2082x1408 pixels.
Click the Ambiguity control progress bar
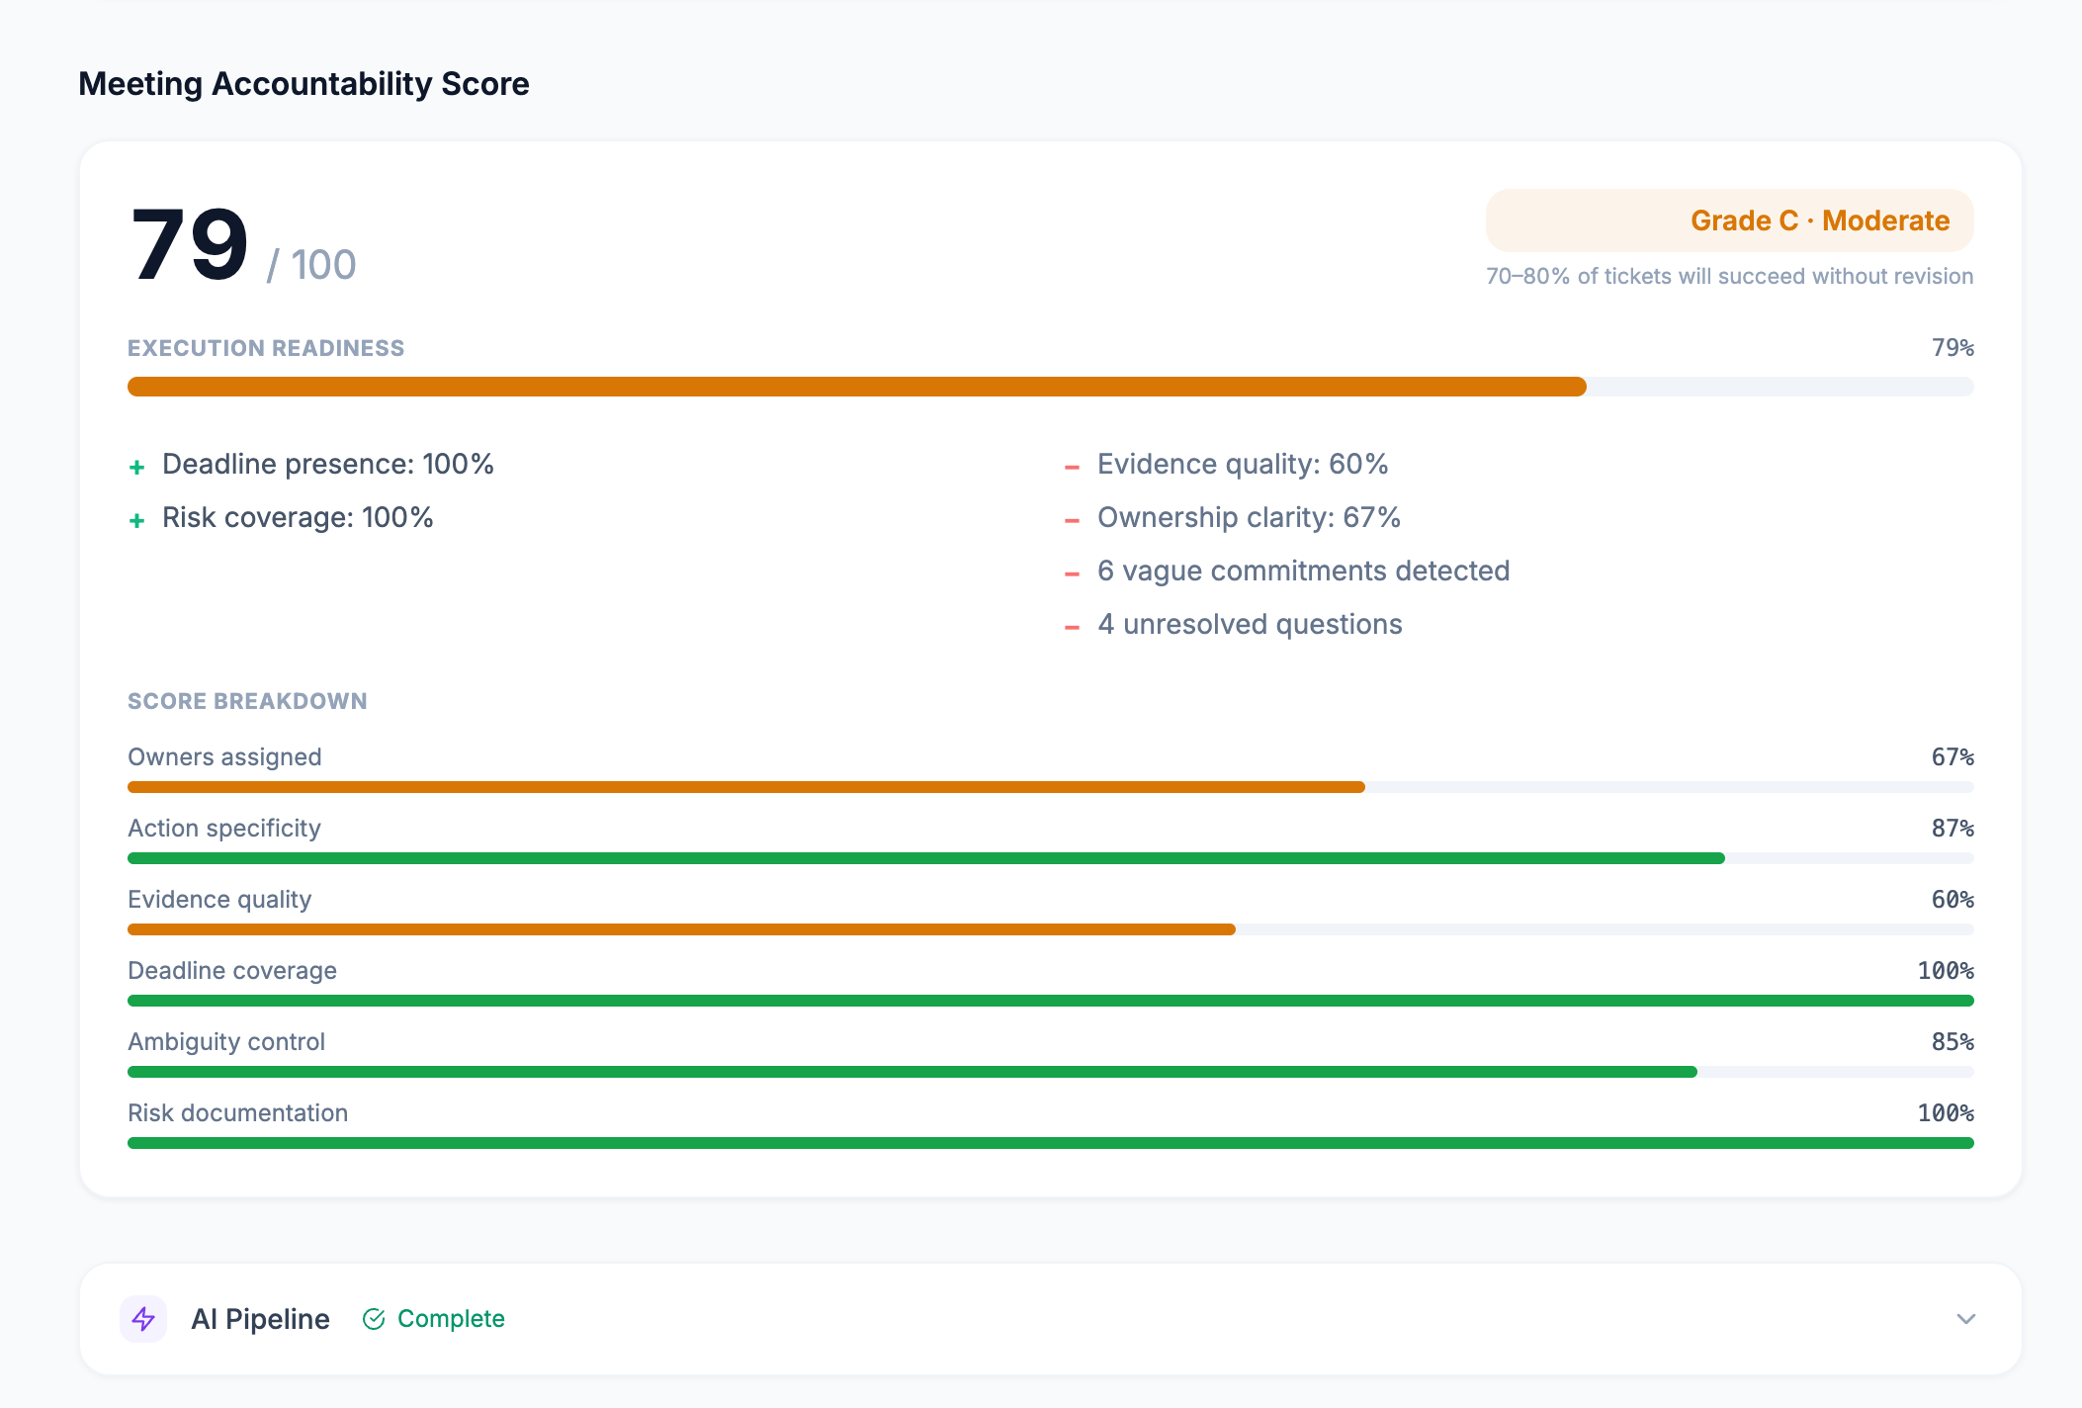tap(1050, 1072)
